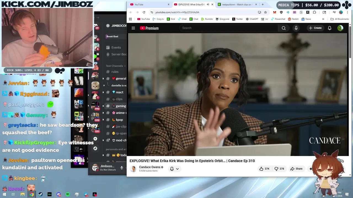Open Windows Start menu

pyautogui.click(x=5, y=194)
